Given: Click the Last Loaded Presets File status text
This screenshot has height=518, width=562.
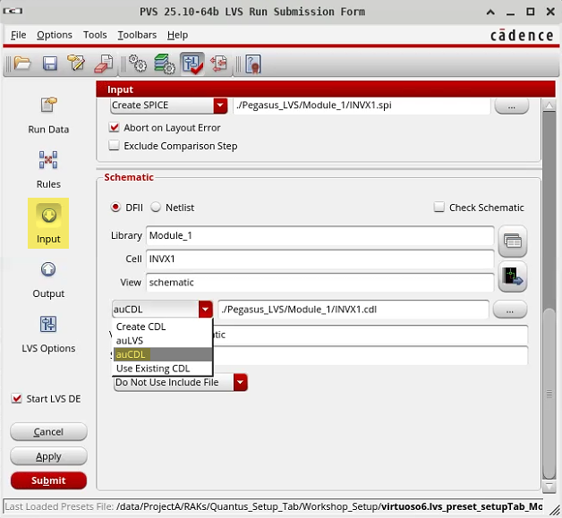Looking at the screenshot, I should pos(274,506).
